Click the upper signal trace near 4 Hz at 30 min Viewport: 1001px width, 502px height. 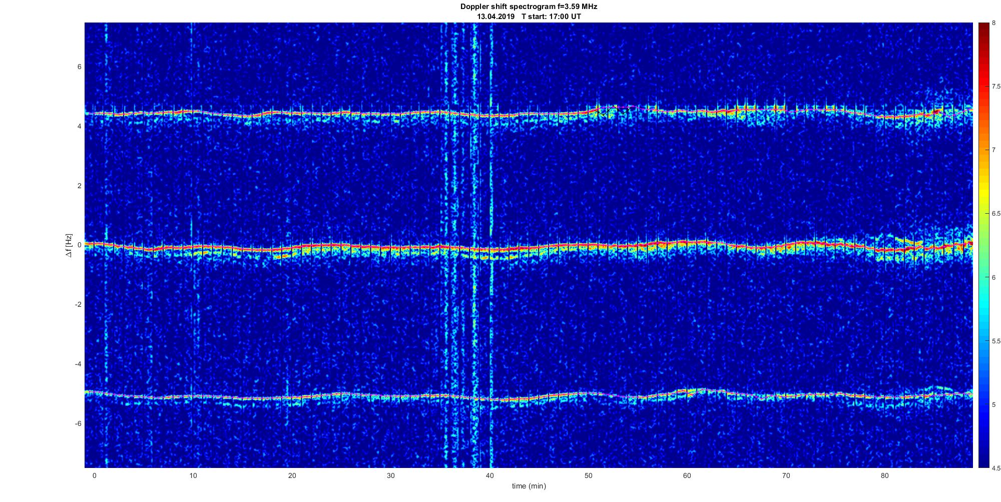click(x=391, y=114)
